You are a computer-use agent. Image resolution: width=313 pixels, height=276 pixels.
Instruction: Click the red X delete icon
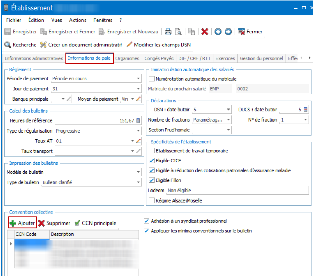pyautogui.click(x=205, y=32)
